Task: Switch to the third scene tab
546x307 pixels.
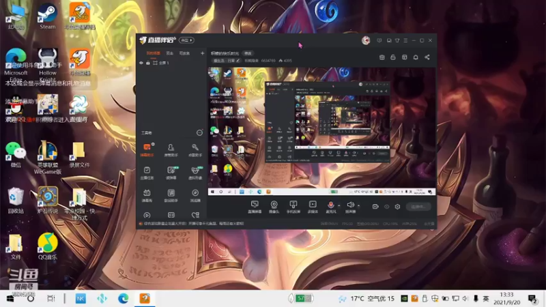Action: point(184,53)
